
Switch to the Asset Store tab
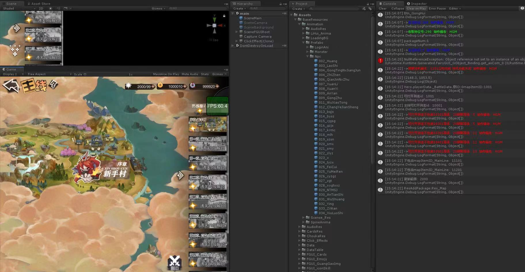pyautogui.click(x=39, y=4)
